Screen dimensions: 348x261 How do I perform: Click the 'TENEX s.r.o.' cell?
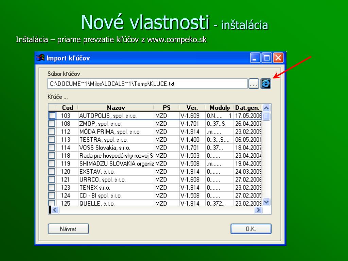coord(116,188)
